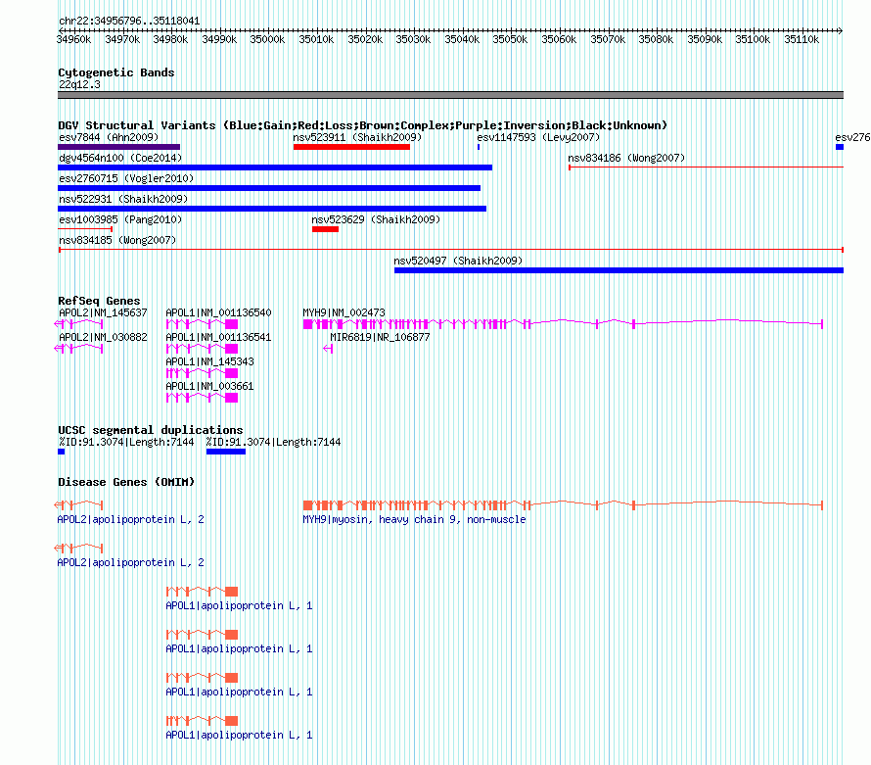Click the nsv834186 (Wong2007) variant label
This screenshot has height=765, width=871.
(x=626, y=158)
